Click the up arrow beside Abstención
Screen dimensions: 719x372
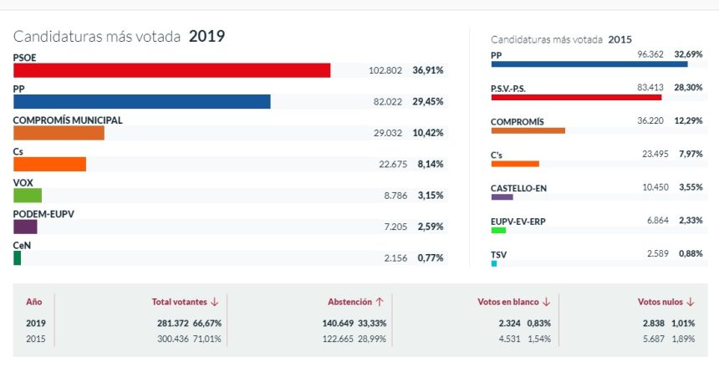coord(380,302)
